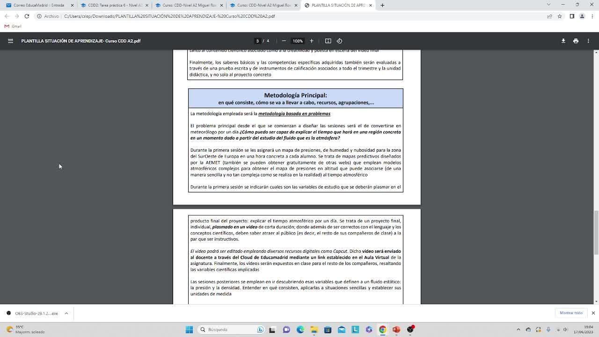Expand options for OBS-Studio download
Image resolution: width=599 pixels, height=337 pixels.
click(66, 313)
